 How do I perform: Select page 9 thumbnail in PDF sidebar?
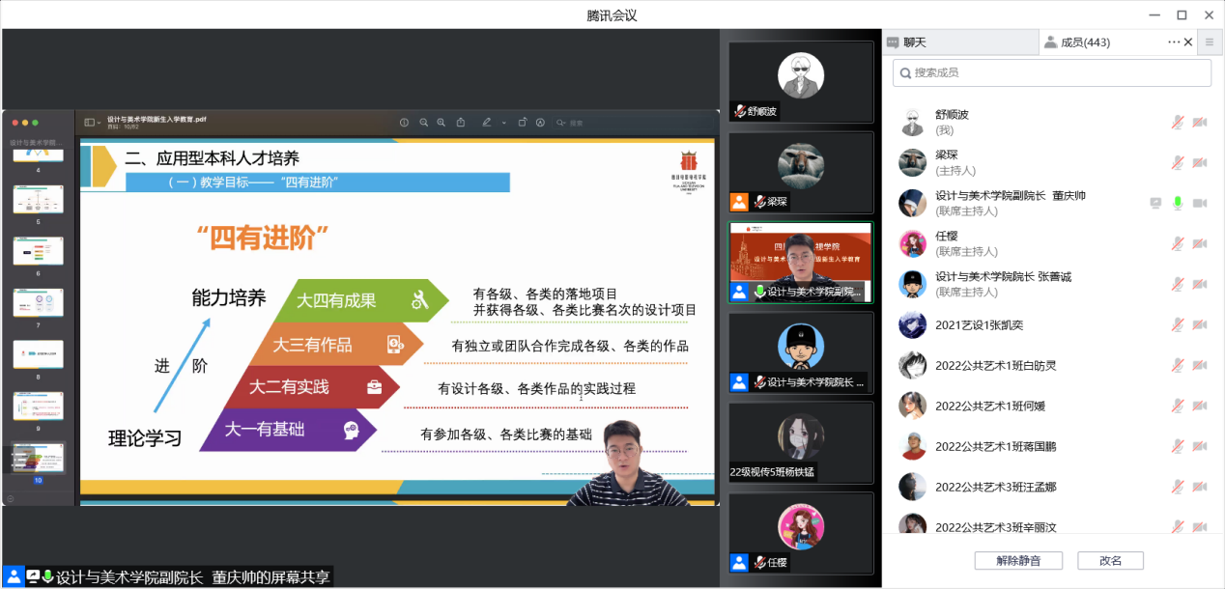(x=38, y=407)
